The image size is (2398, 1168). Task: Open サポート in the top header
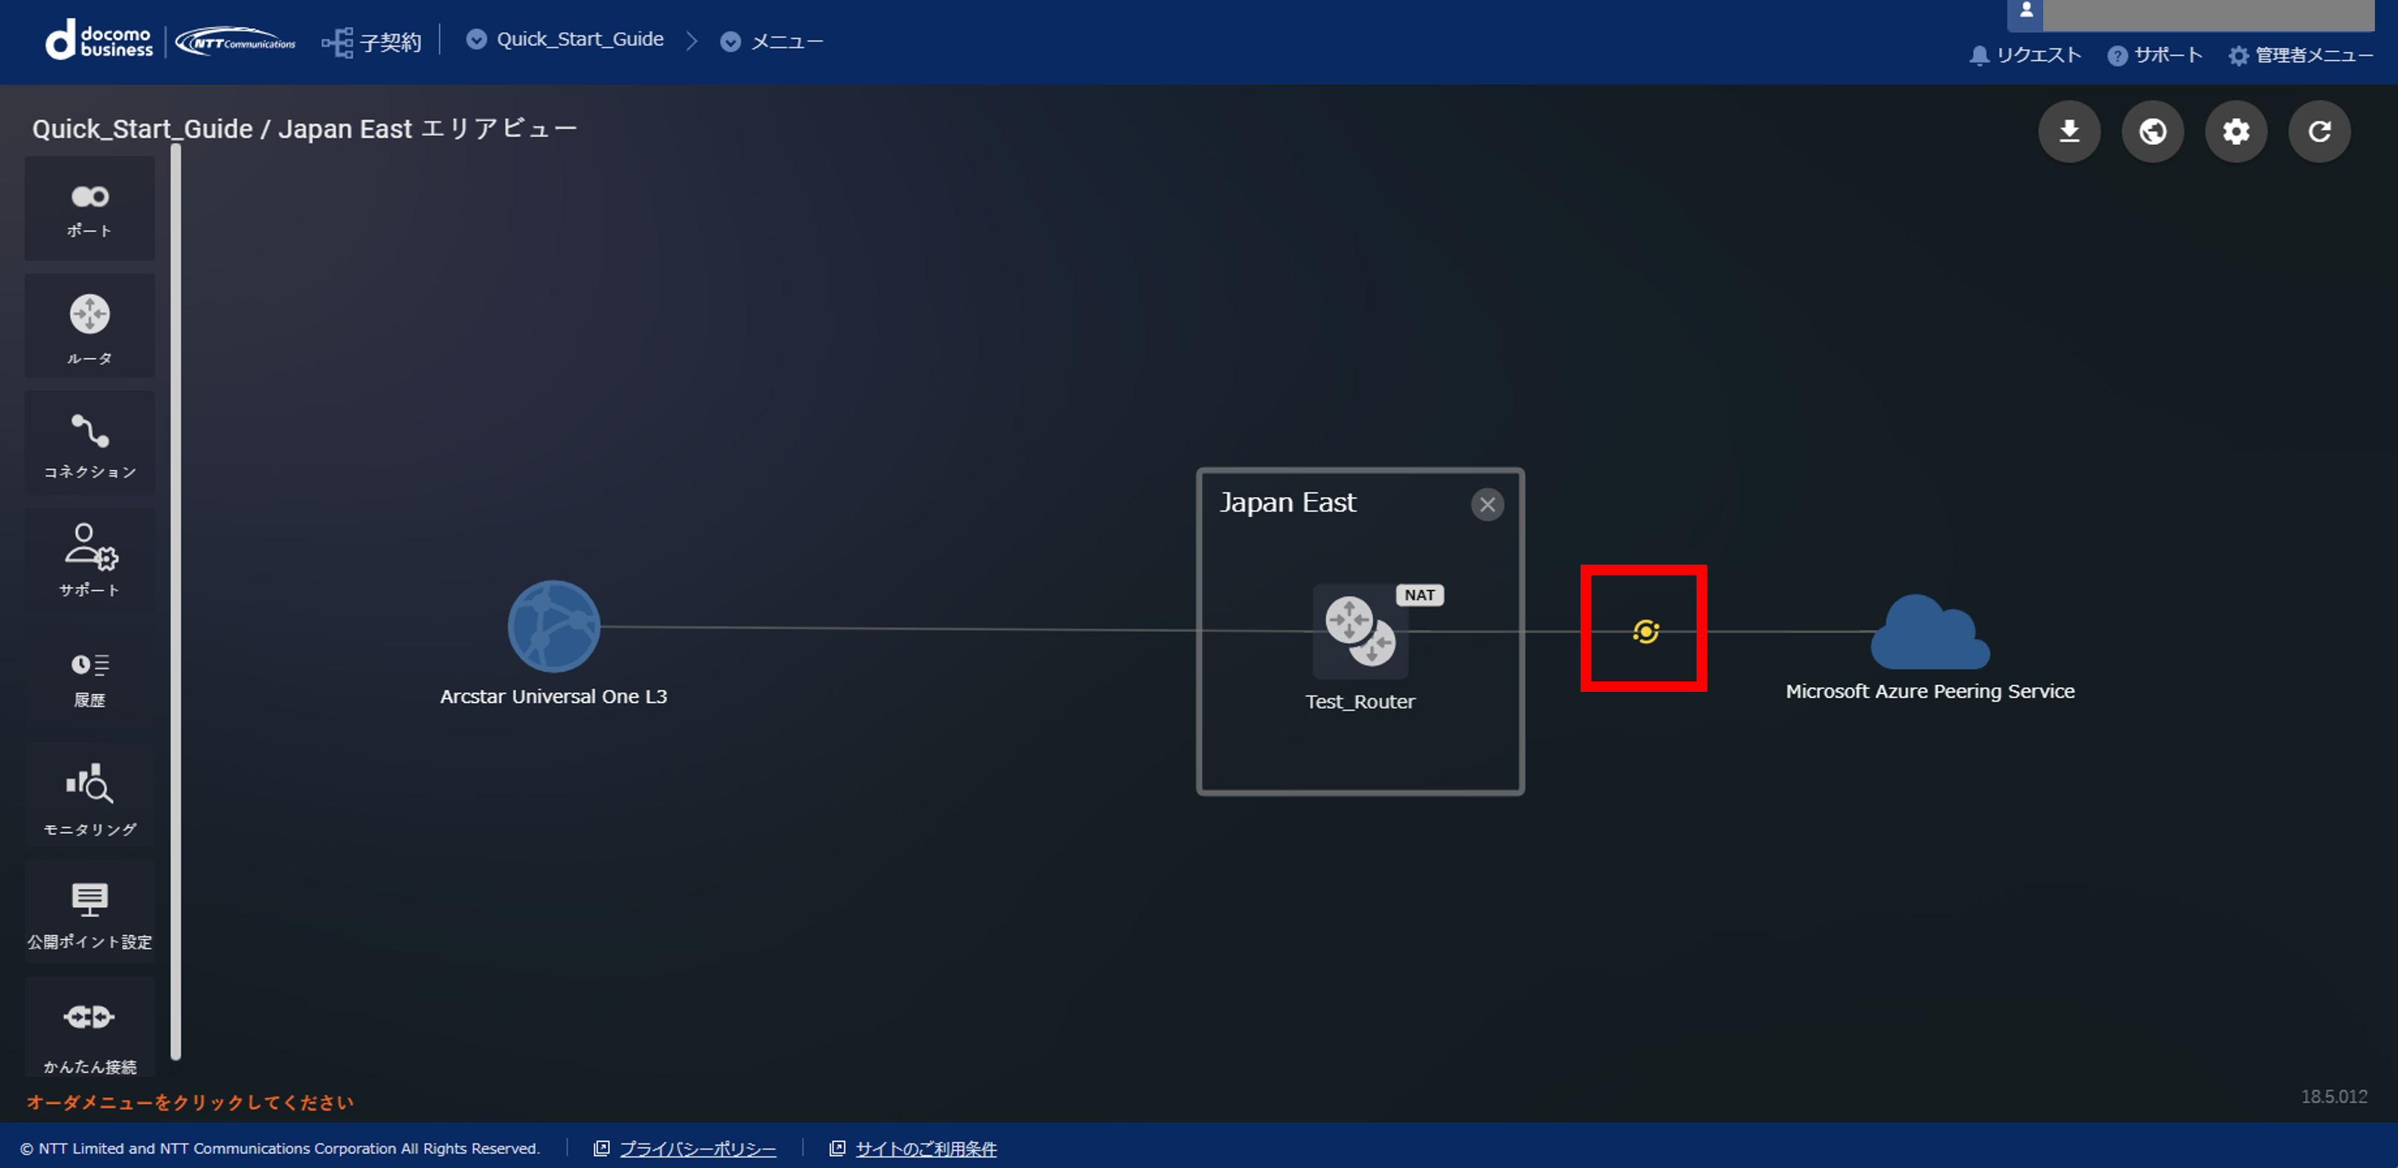pyautogui.click(x=2155, y=55)
